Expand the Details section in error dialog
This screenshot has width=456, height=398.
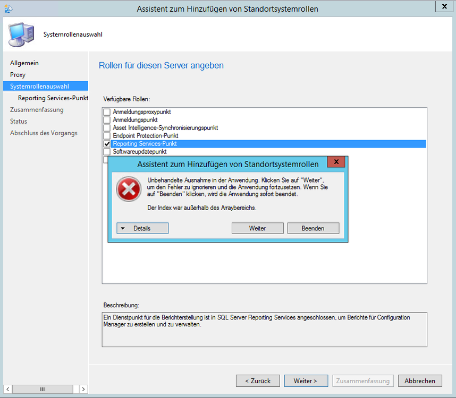click(x=142, y=228)
